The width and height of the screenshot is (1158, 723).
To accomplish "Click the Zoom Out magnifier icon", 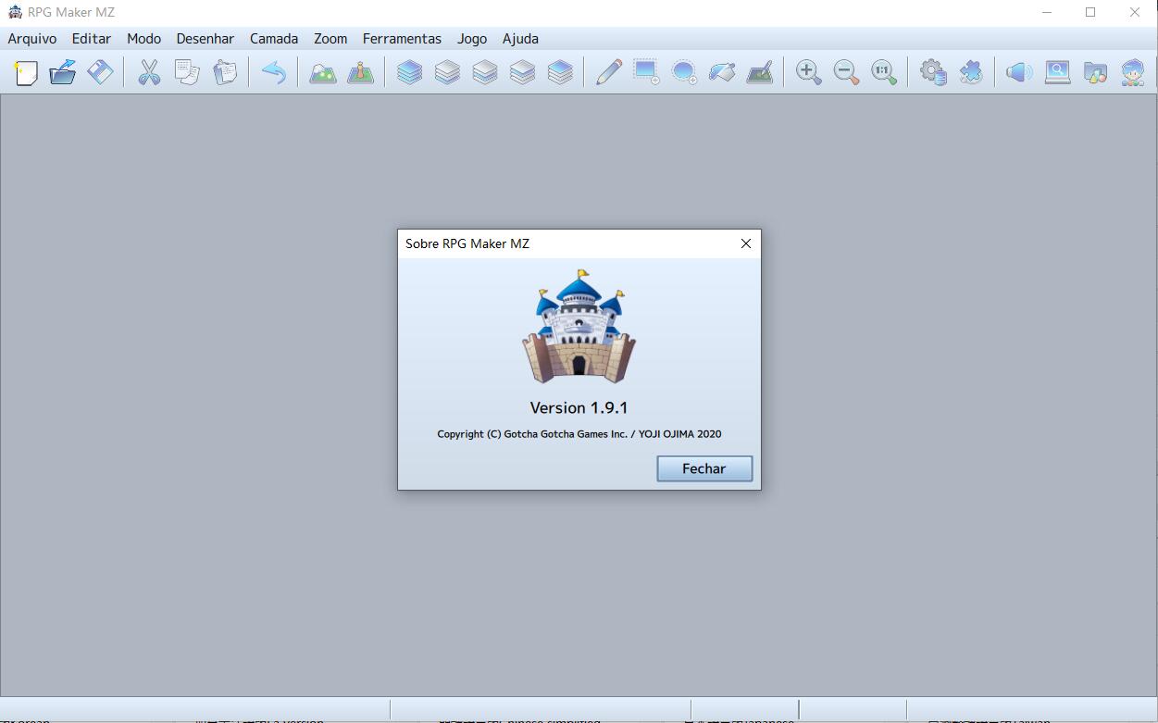I will [x=846, y=72].
